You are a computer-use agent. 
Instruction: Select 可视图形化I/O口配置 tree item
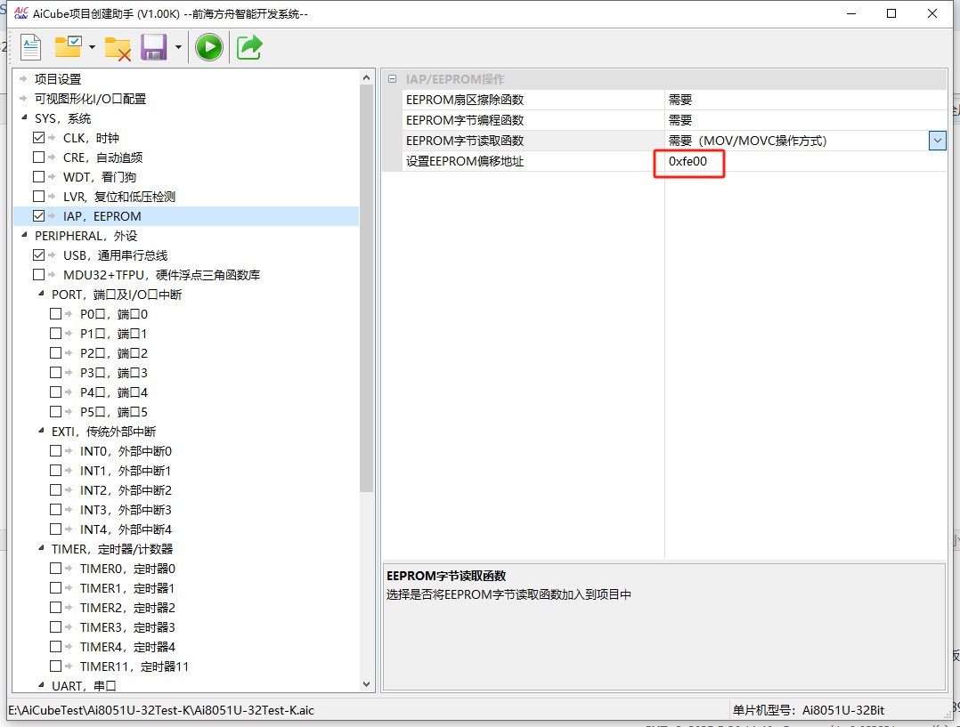(90, 99)
